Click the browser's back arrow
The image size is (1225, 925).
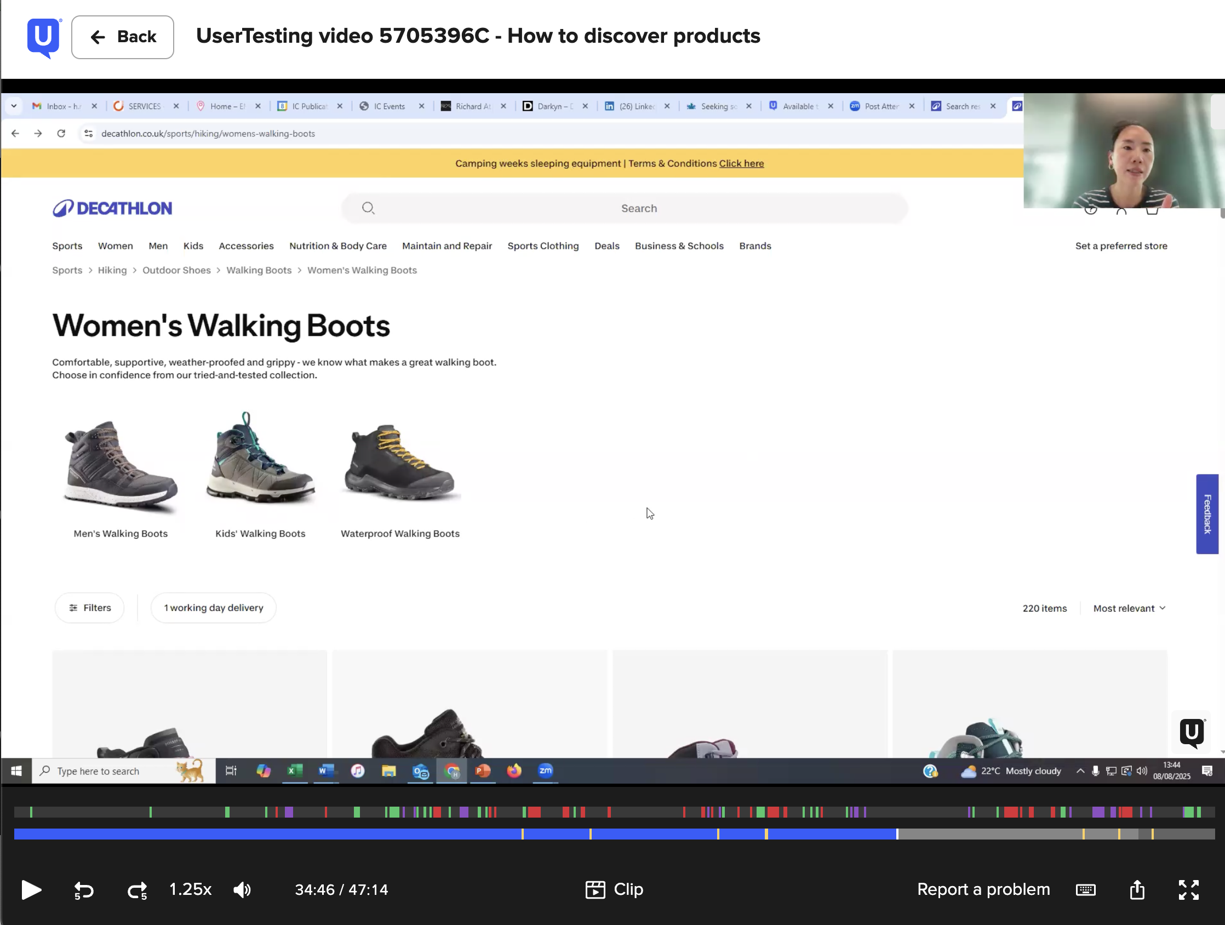(15, 134)
